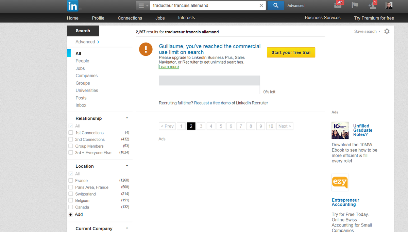Open Entrepreneur Accounting ad link

click(x=345, y=202)
